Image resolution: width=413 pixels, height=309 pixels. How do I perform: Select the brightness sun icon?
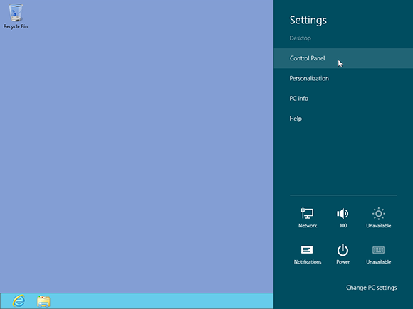pos(379,214)
